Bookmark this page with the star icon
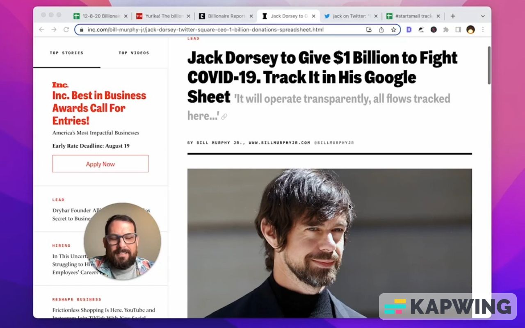Image resolution: width=525 pixels, height=328 pixels. [x=393, y=30]
